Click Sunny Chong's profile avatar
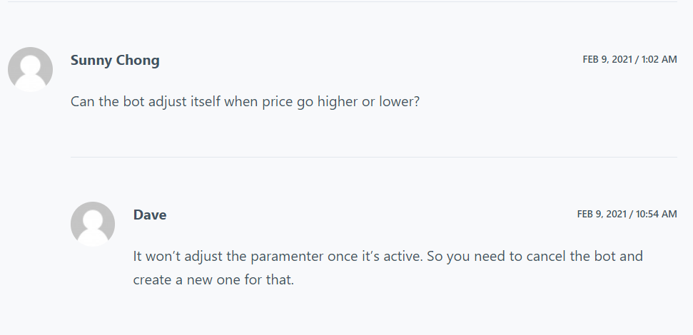This screenshot has height=335, width=693. (x=30, y=69)
